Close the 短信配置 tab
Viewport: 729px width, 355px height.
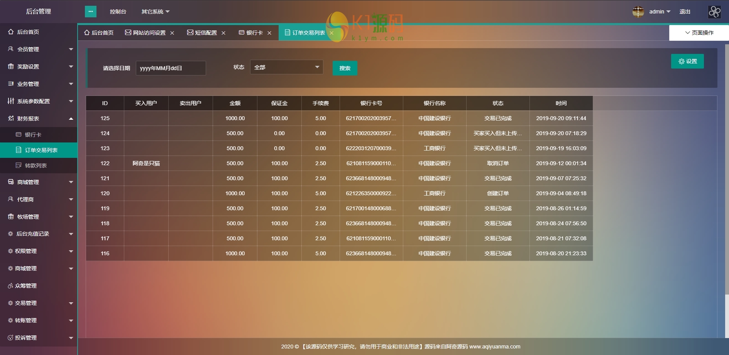click(x=223, y=33)
